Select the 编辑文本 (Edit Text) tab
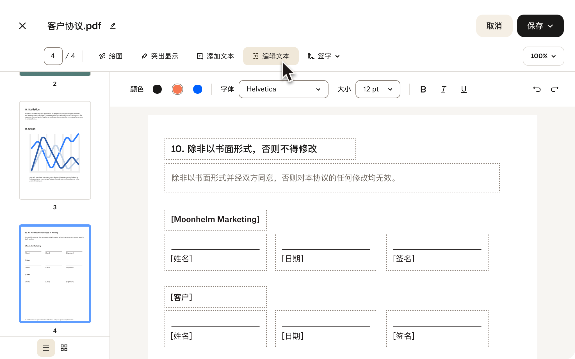Viewport: 575px width, 359px height. (x=271, y=56)
